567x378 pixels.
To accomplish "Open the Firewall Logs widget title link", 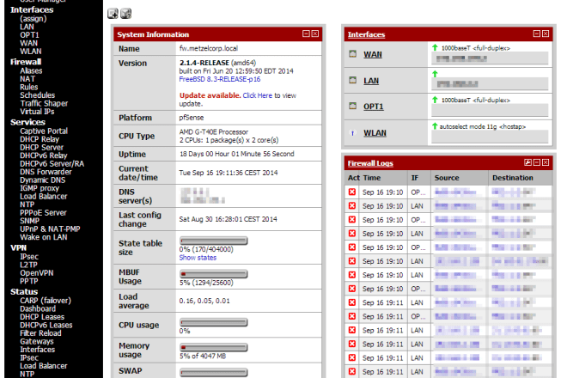I will click(x=370, y=163).
